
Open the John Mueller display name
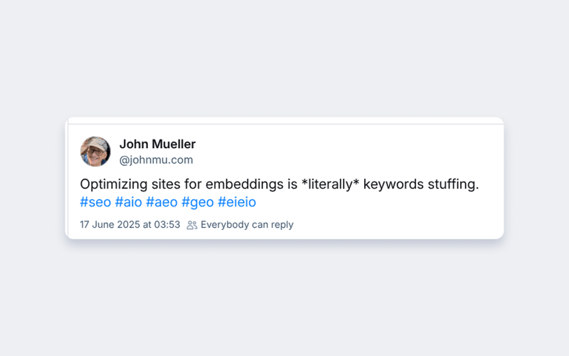[x=157, y=145]
